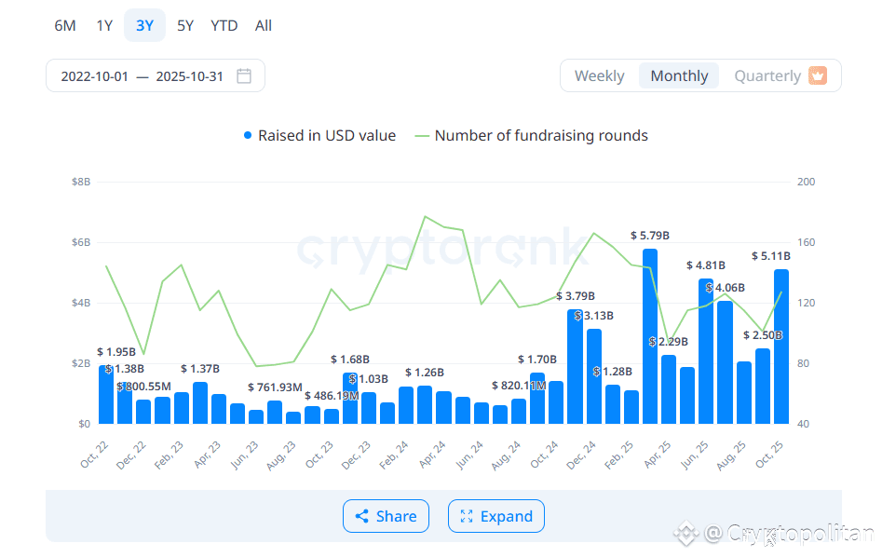The width and height of the screenshot is (882, 557).
Task: Select the Monthly view option
Action: coord(678,75)
